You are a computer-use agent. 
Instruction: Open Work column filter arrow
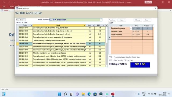pos(85,25)
